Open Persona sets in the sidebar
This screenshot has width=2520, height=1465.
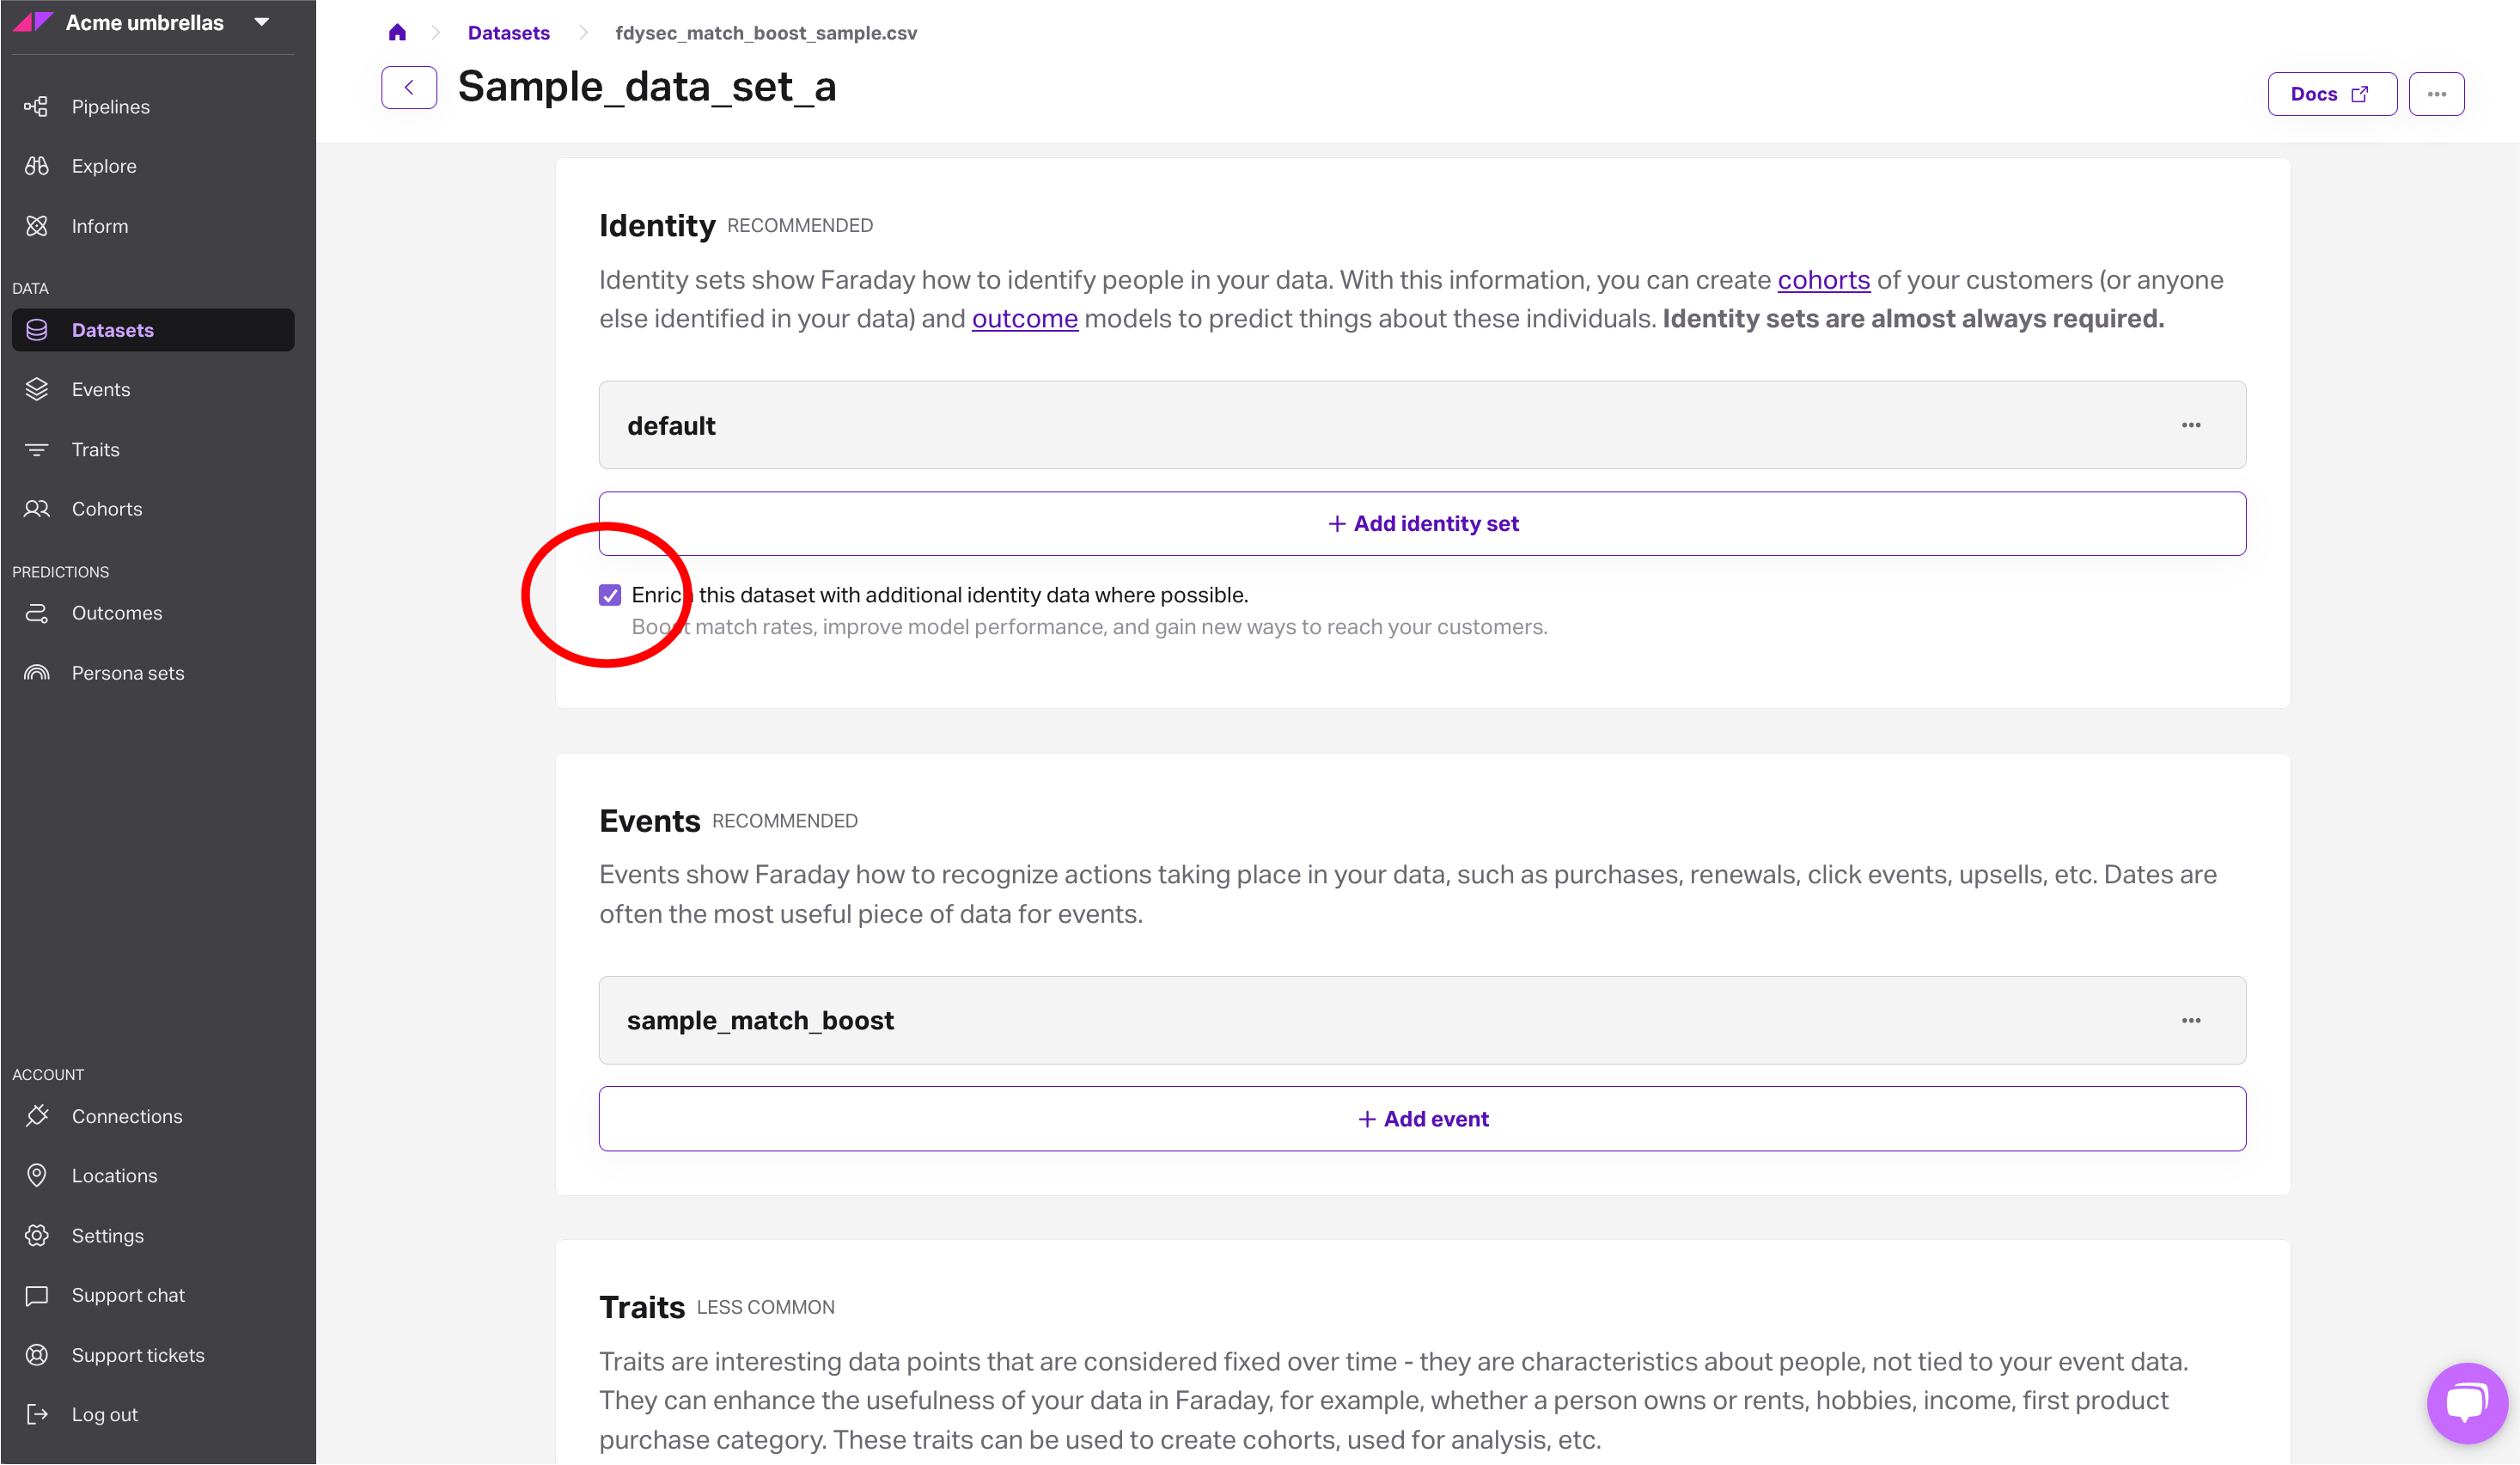128,673
